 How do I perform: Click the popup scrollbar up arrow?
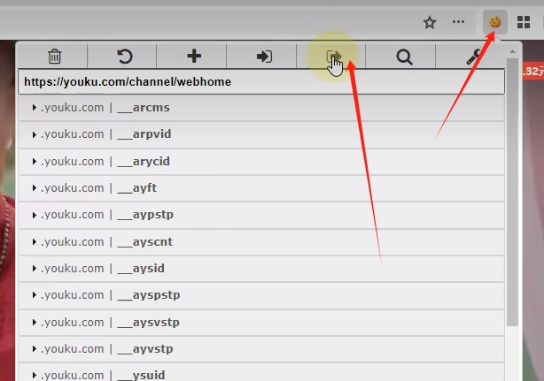512,51
